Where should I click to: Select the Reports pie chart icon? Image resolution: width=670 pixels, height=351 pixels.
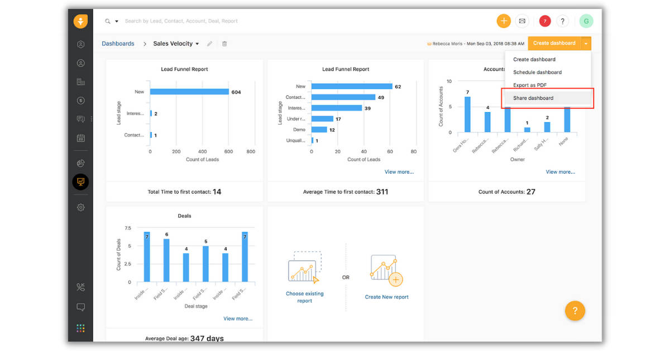[80, 163]
